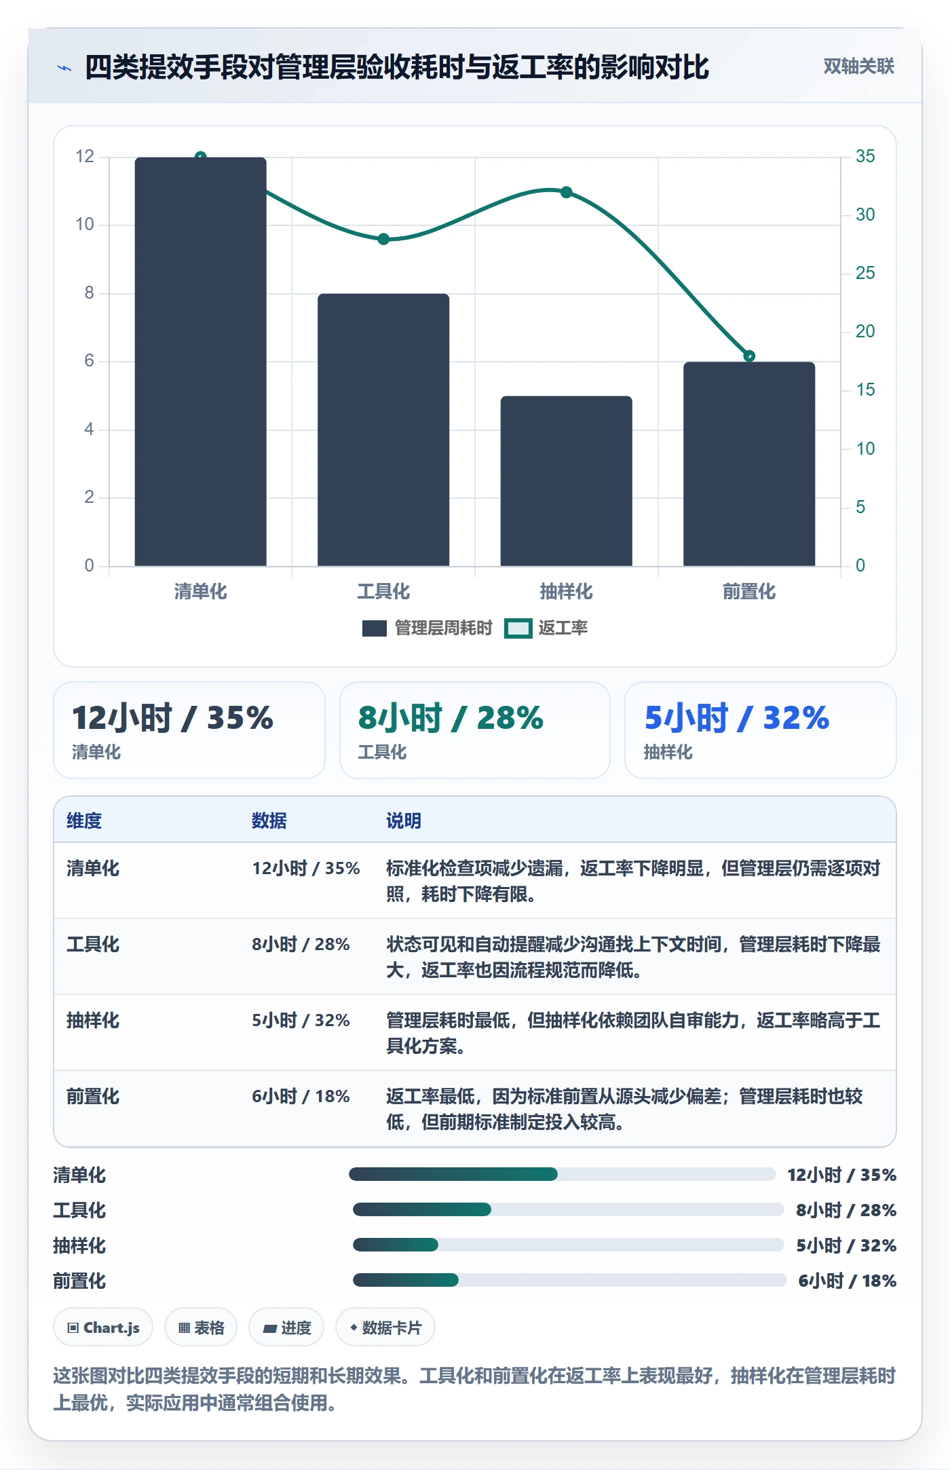This screenshot has height=1470, width=950.
Task: Click the 抽样化 bar in the chart
Action: click(x=567, y=480)
